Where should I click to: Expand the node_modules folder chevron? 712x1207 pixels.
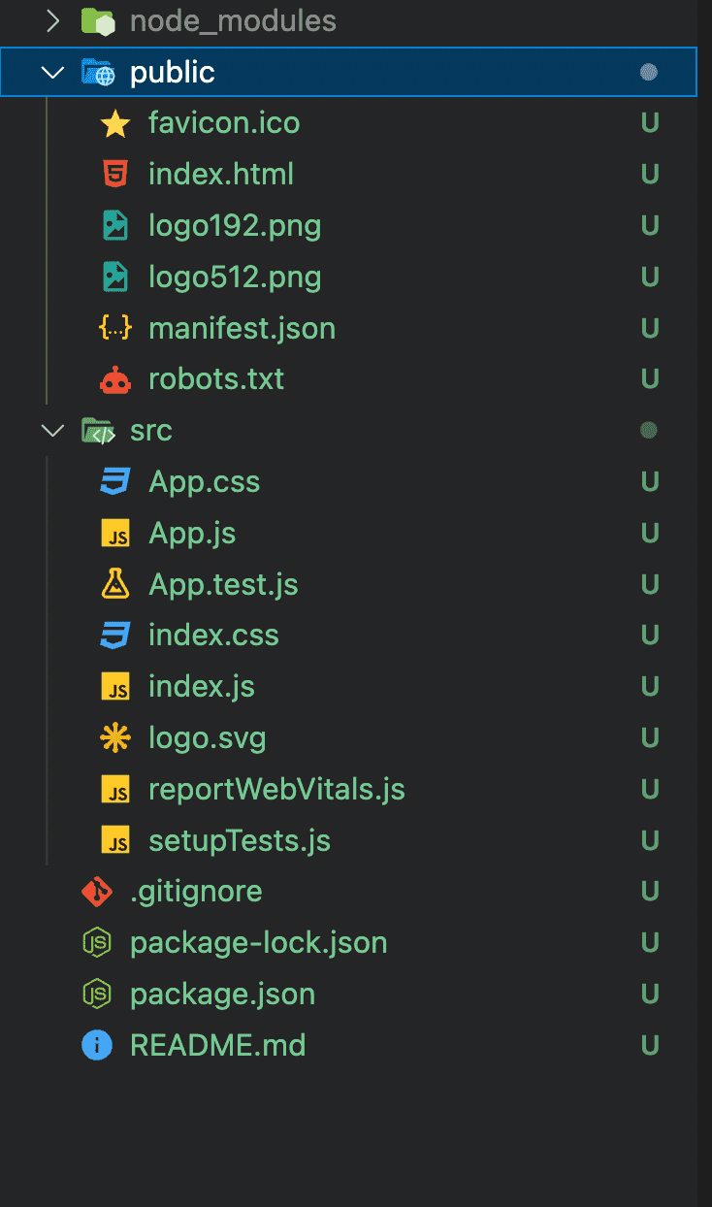pyautogui.click(x=53, y=21)
